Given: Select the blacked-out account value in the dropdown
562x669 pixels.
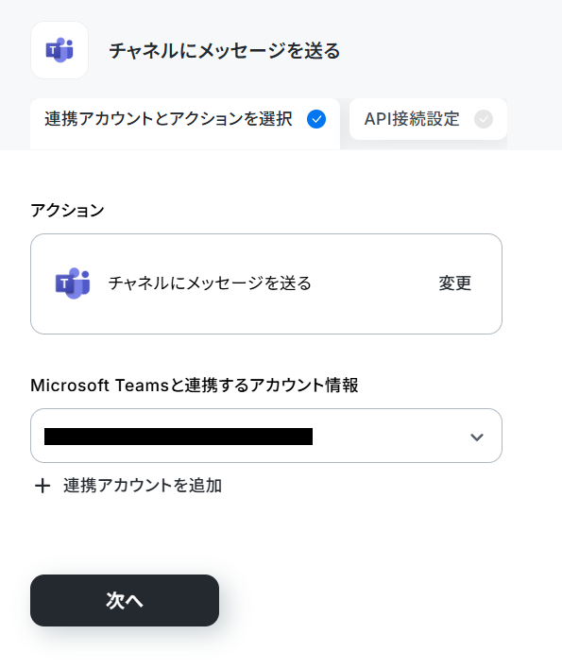Looking at the screenshot, I should pyautogui.click(x=179, y=437).
